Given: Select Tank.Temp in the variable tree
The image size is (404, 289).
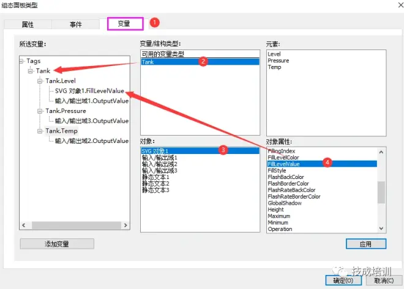Looking at the screenshot, I should coord(61,131).
